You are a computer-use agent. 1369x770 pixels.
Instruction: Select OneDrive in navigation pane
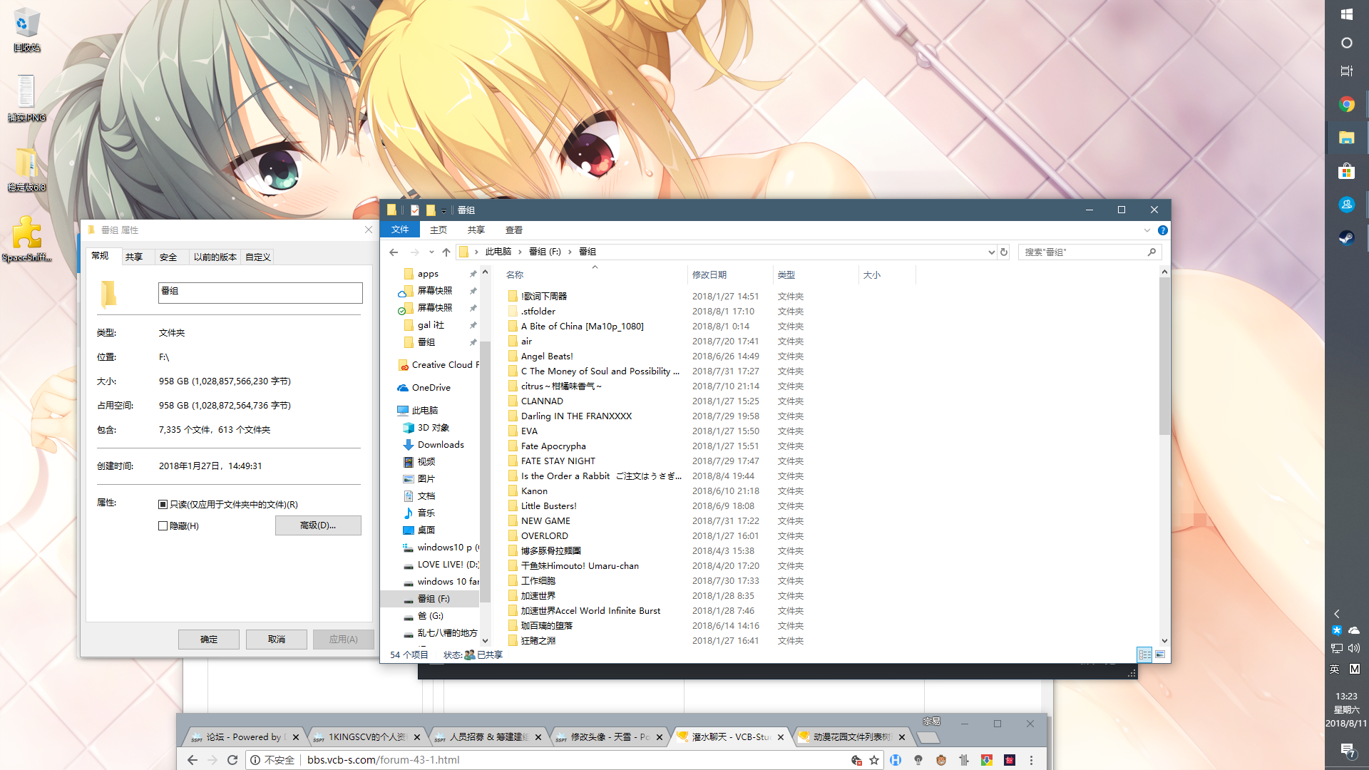431,388
